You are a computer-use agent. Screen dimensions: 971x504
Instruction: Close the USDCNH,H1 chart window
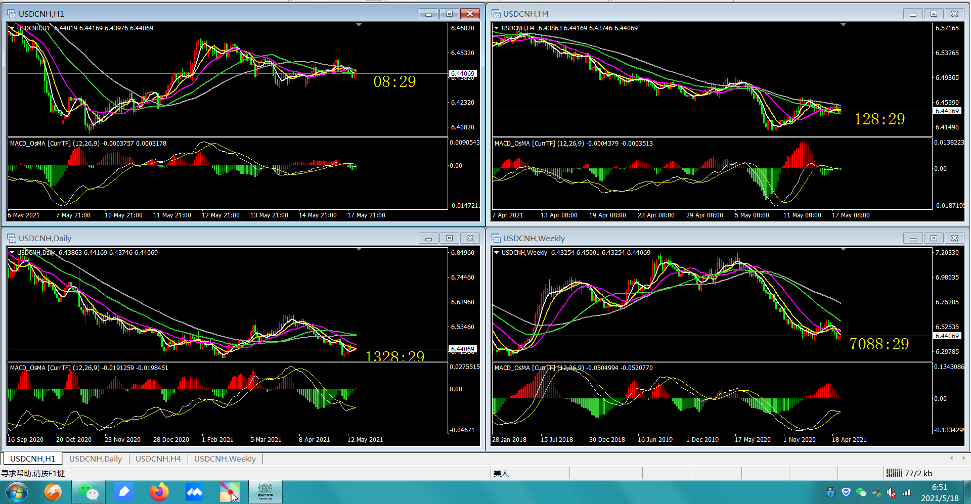470,14
